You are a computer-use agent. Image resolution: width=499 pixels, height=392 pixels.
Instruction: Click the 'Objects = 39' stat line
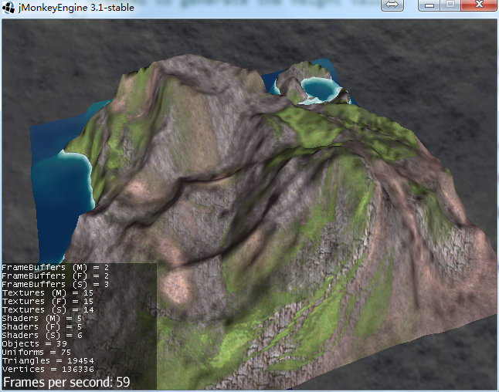click(34, 343)
